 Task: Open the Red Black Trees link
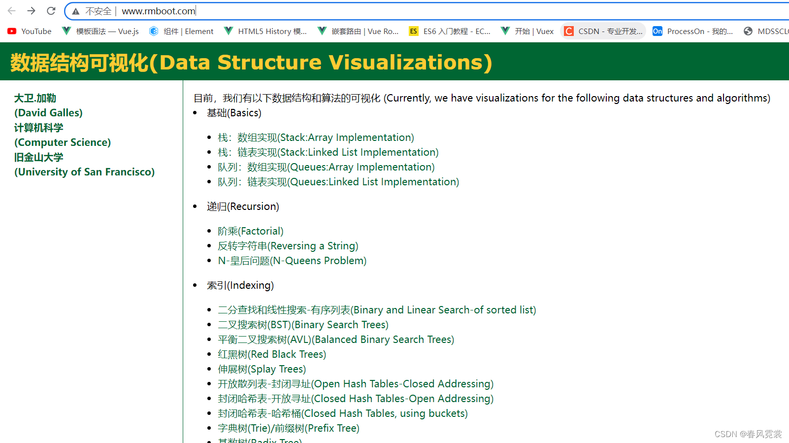click(x=272, y=354)
